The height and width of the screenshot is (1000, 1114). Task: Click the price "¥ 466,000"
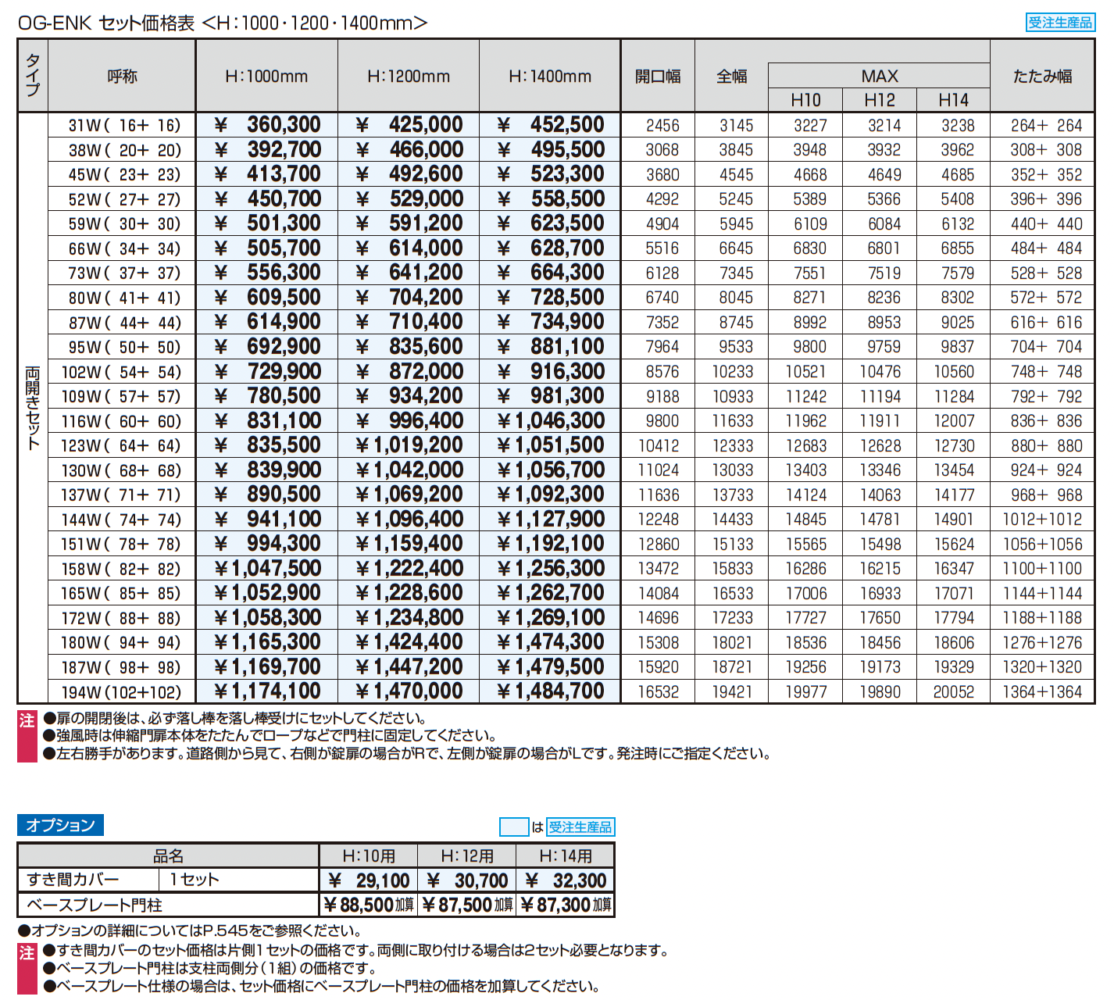(x=409, y=149)
